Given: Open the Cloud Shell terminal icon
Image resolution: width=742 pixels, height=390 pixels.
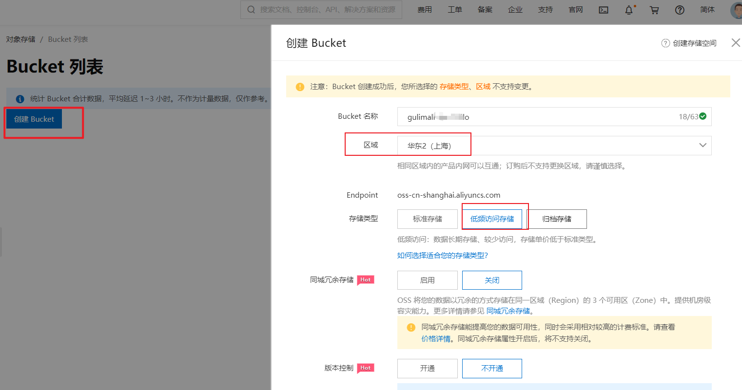Looking at the screenshot, I should [x=604, y=10].
